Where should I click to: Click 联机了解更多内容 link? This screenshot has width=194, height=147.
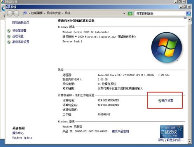[171, 140]
